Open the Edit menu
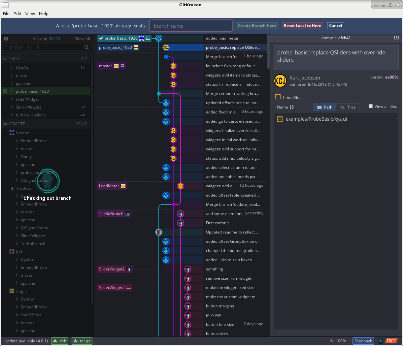The width and height of the screenshot is (403, 346). 17,14
